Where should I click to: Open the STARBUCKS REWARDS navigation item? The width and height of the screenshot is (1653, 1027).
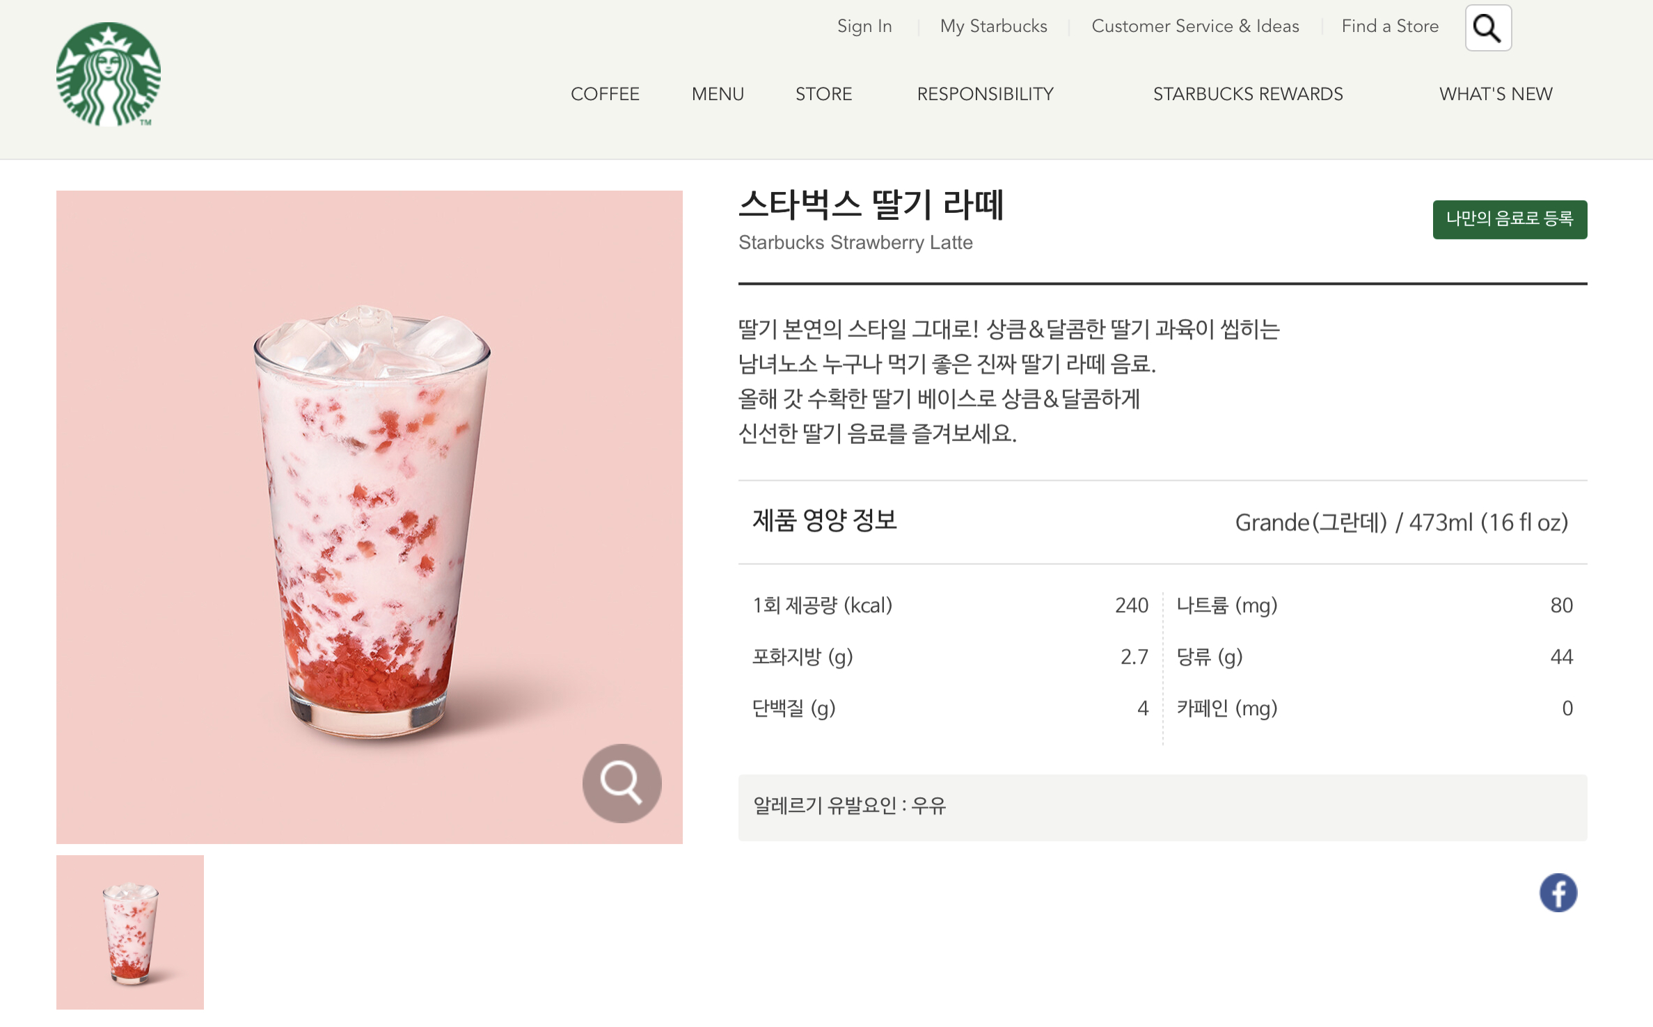1248,94
